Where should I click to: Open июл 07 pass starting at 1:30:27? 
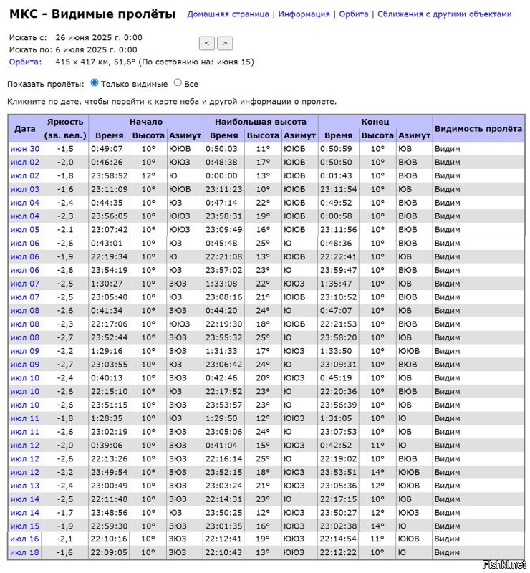tap(25, 284)
